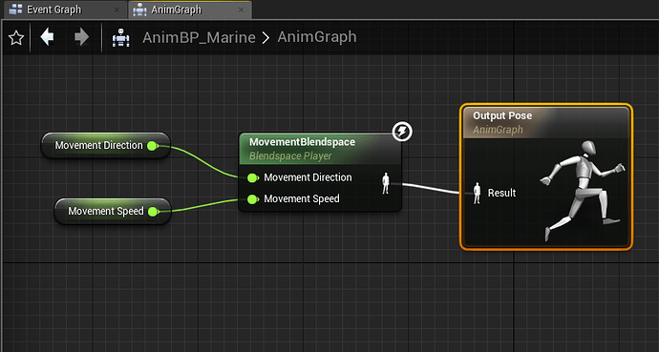Viewport: 659px width, 352px height.
Task: Click Movement Direction input pin on blendspace
Action: coord(252,177)
